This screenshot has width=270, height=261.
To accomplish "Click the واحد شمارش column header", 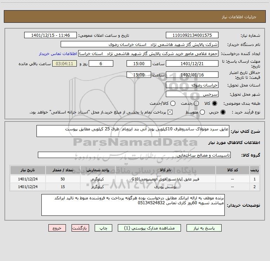I will pos(97,170).
